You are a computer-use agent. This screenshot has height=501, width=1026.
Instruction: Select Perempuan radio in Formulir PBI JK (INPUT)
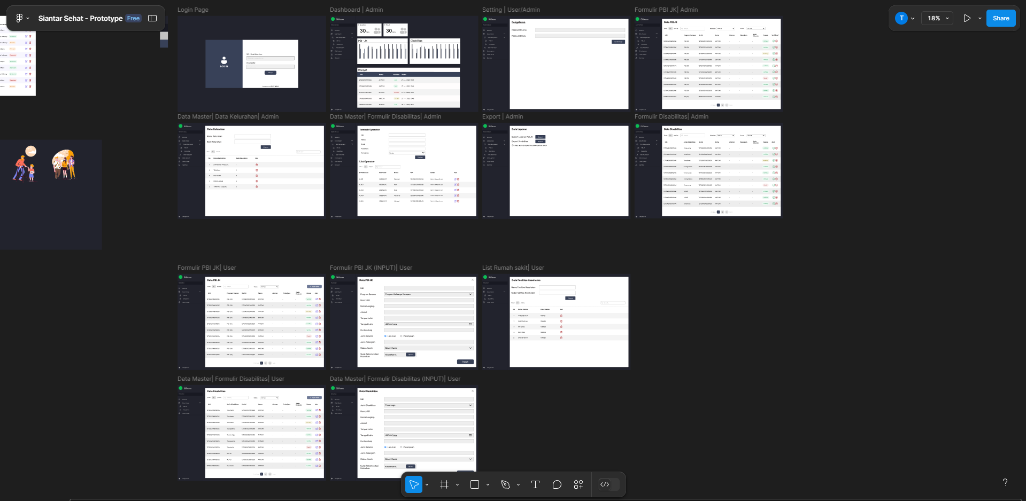point(402,336)
